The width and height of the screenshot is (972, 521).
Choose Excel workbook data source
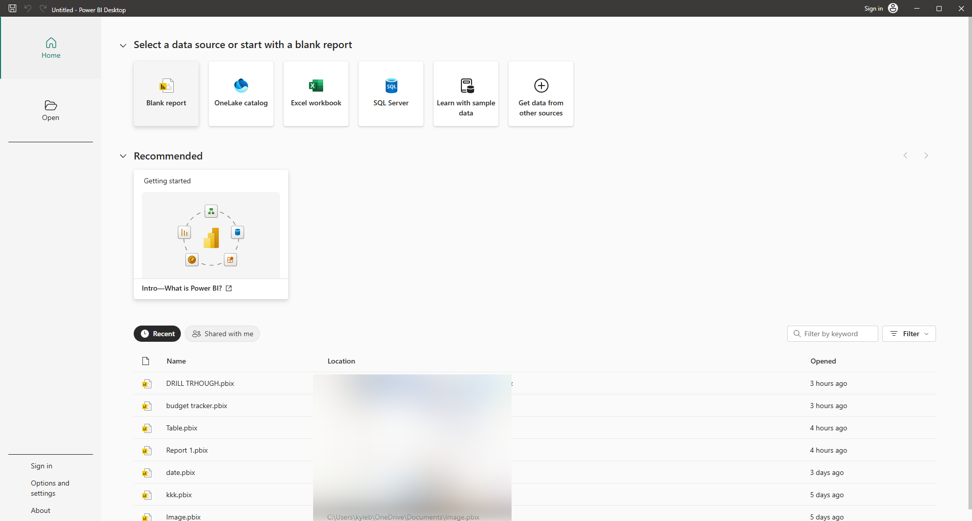click(316, 94)
